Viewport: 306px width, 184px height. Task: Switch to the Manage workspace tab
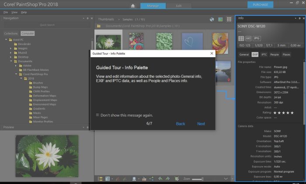(x=153, y=6)
